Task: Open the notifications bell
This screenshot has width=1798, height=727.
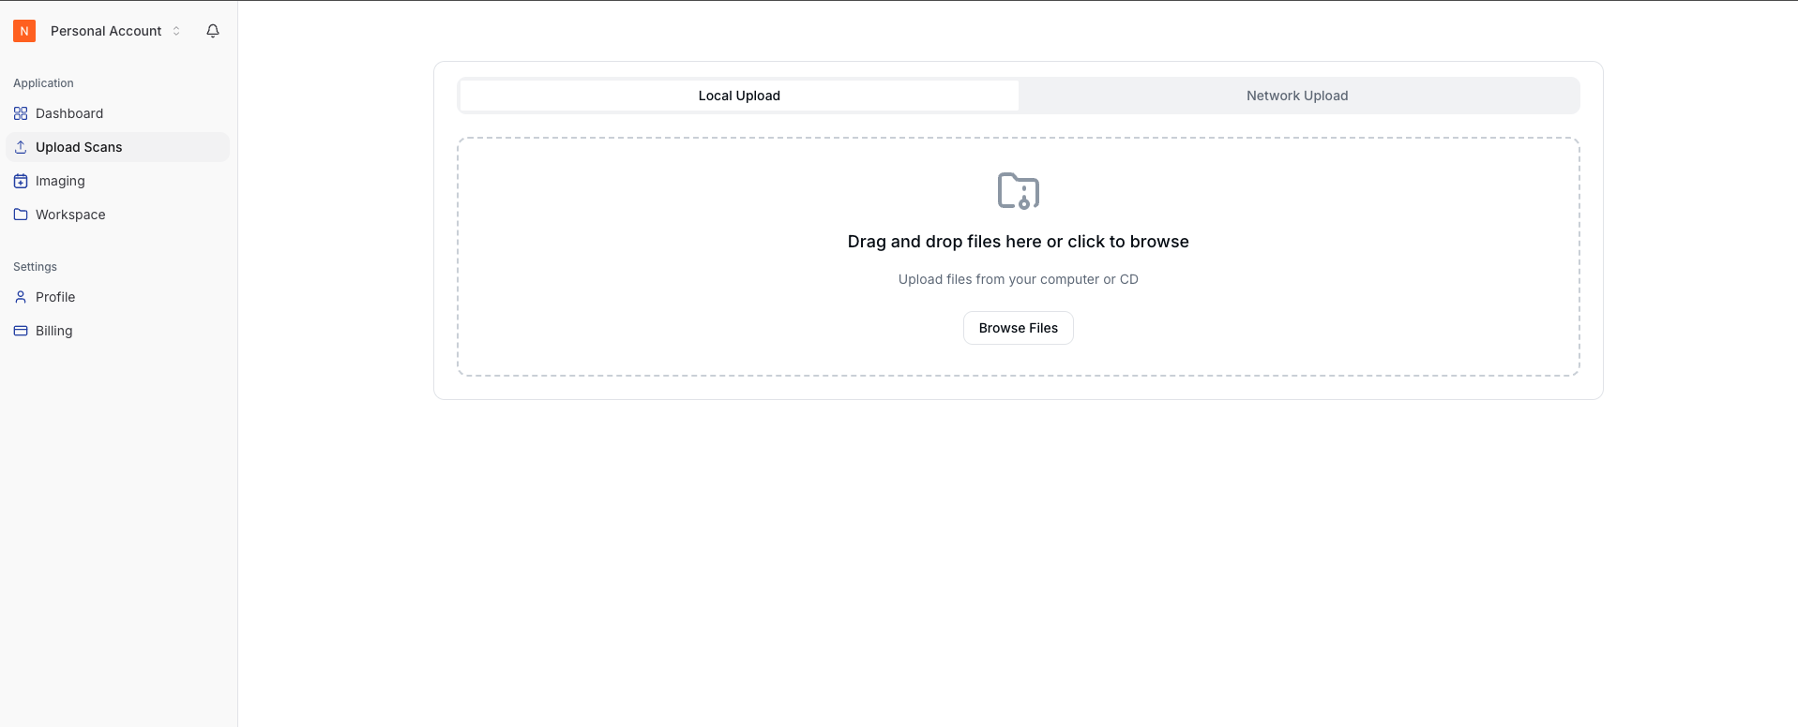Action: (x=213, y=31)
